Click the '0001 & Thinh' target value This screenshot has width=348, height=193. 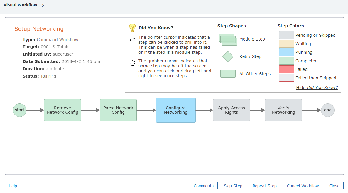pyautogui.click(x=55, y=47)
